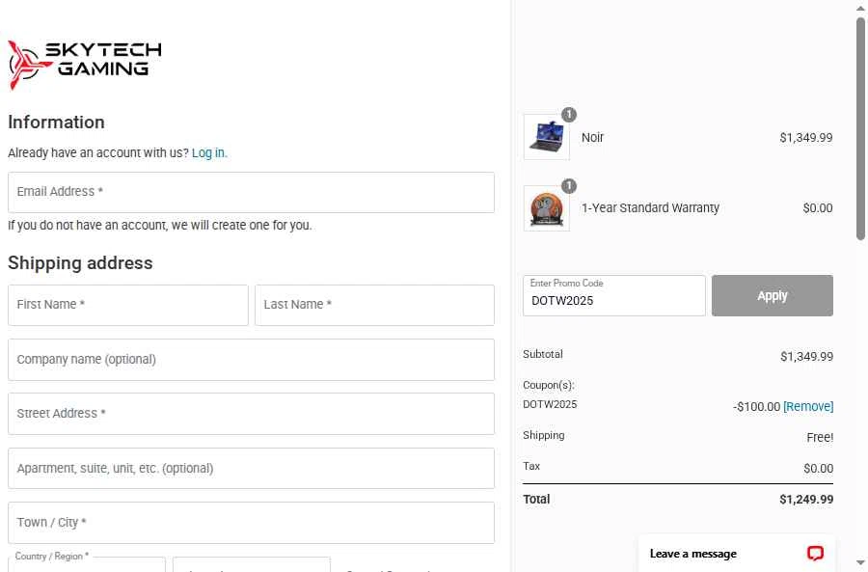Click the 1-Year Standard Warranty thumbnail

(547, 208)
